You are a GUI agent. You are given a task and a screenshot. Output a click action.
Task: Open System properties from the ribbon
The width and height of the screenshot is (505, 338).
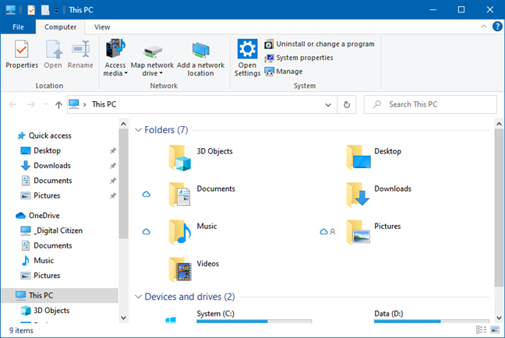pyautogui.click(x=299, y=58)
